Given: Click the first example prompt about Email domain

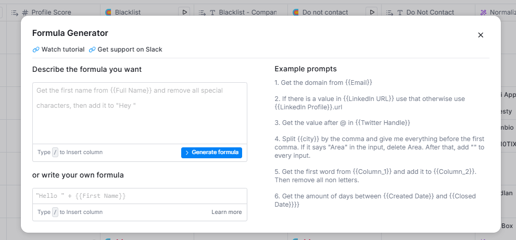Looking at the screenshot, I should click(x=323, y=82).
